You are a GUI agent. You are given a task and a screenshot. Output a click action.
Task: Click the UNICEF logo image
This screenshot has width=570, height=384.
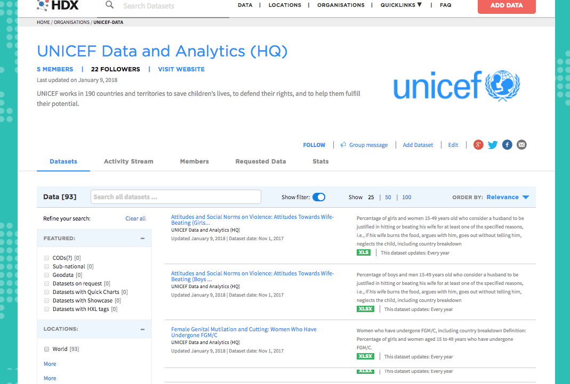click(456, 86)
